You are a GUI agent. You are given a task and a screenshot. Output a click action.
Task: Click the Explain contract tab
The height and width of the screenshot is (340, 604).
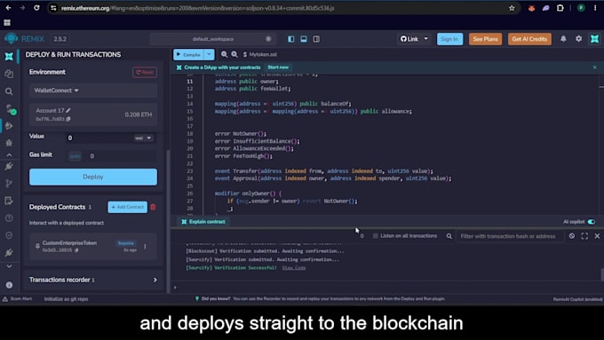point(203,222)
